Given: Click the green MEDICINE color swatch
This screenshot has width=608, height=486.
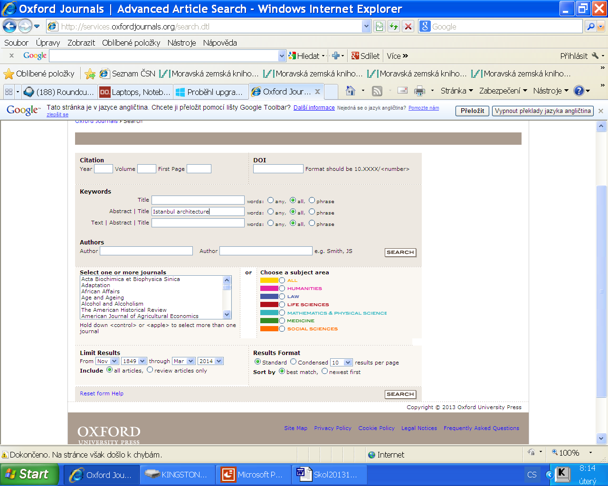Looking at the screenshot, I should click(x=269, y=321).
